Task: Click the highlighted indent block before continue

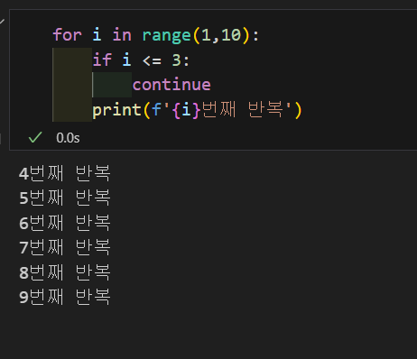Action: (112, 85)
